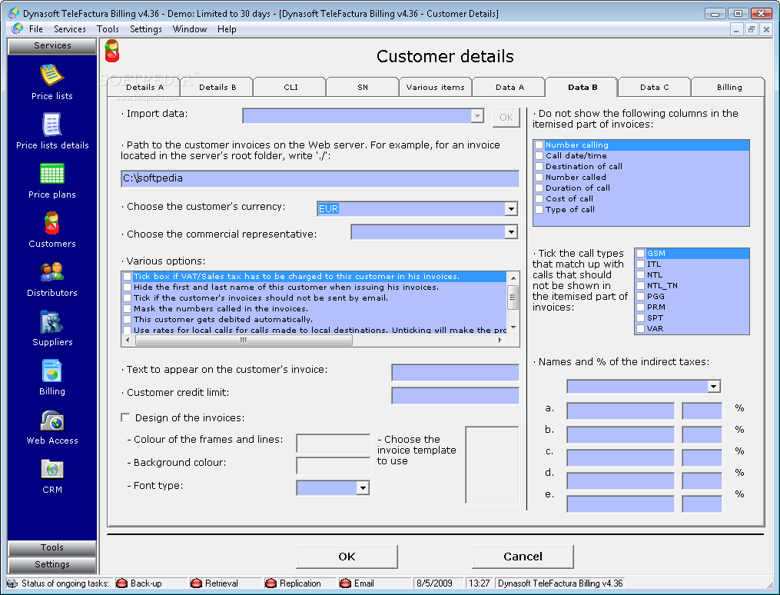This screenshot has height=595, width=780.
Task: Tick the NTL_TN call type checkbox
Action: point(641,286)
